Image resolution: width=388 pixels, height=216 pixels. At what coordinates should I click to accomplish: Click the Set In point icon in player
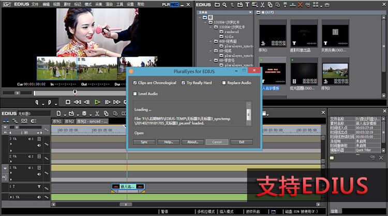(37, 102)
